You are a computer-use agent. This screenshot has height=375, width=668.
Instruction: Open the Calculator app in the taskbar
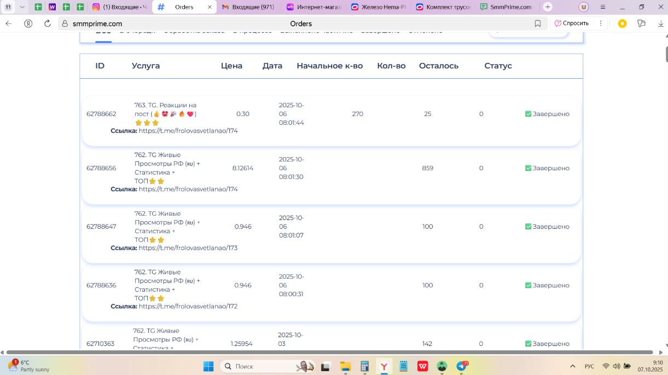pos(364,366)
